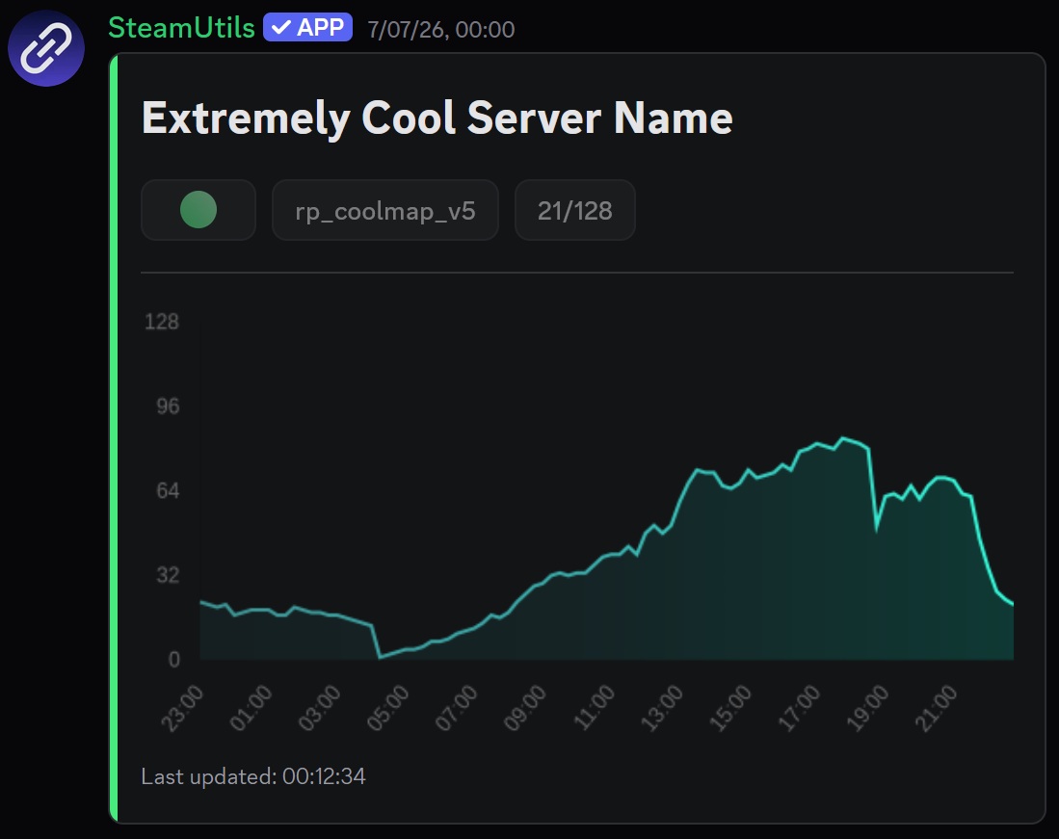
Task: Click the Extremely Cool Server Name title
Action: (x=437, y=118)
